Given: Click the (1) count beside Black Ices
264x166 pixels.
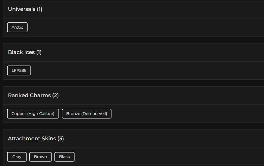Looking at the screenshot, I should tap(39, 52).
